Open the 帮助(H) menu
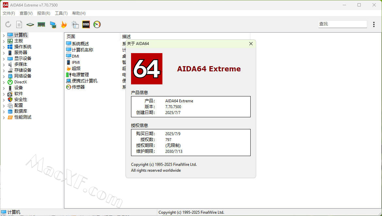Viewport: 382px width, 216px height. [x=79, y=13]
